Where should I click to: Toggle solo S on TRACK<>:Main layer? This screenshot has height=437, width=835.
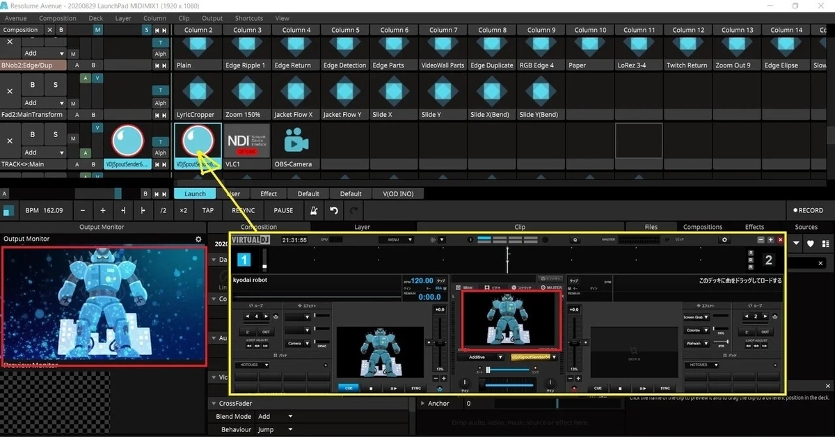click(x=56, y=134)
